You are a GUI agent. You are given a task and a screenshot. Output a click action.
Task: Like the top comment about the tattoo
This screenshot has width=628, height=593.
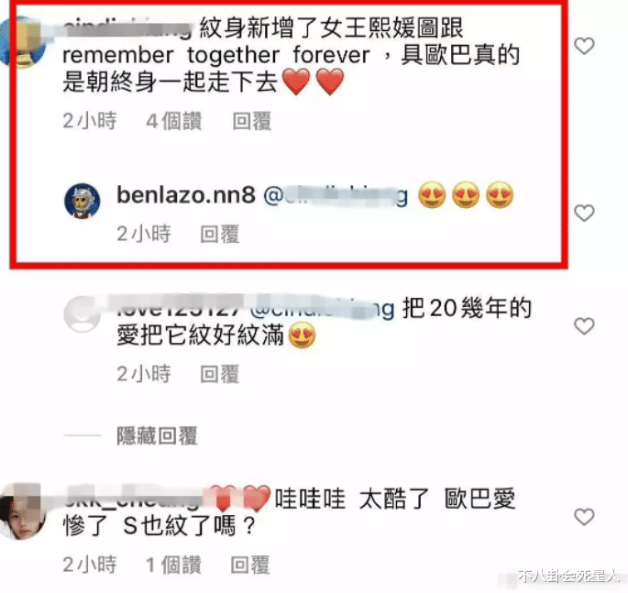[x=584, y=46]
